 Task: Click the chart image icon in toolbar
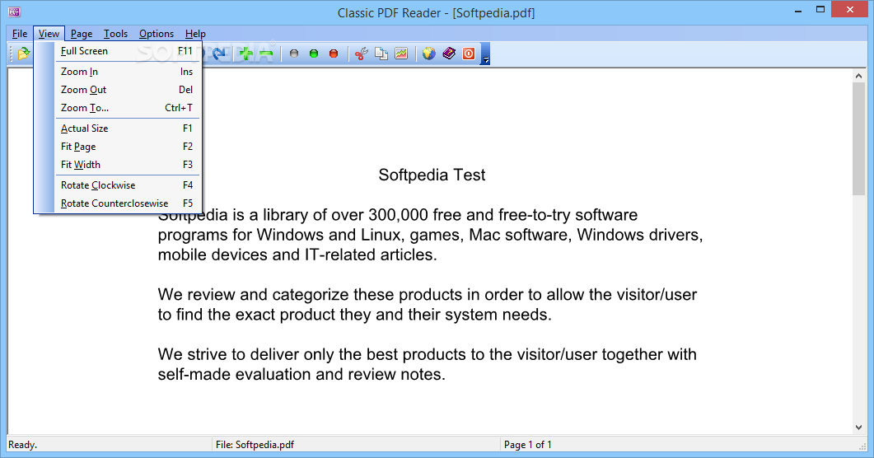click(401, 54)
